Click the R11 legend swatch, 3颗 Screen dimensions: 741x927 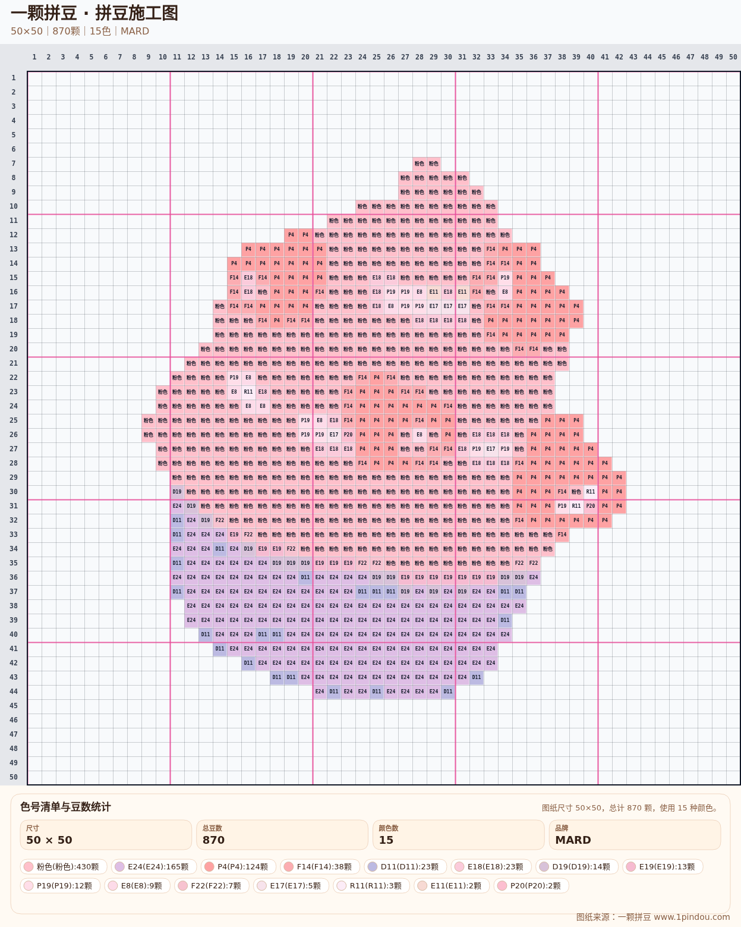(341, 886)
